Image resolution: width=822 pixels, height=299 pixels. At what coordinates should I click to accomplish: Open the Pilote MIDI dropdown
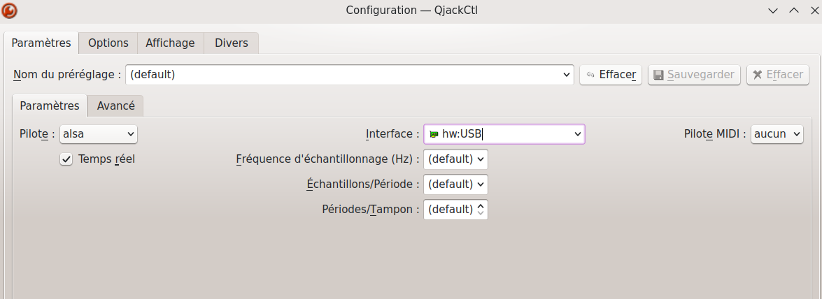(x=777, y=134)
